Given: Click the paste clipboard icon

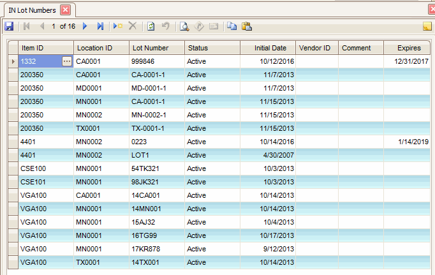Looking at the screenshot, I should tap(246, 26).
